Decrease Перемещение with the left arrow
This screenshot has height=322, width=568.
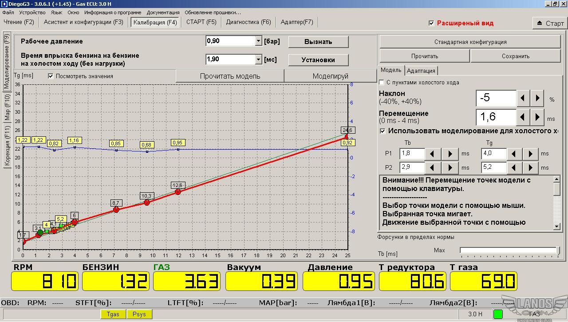[x=523, y=117]
